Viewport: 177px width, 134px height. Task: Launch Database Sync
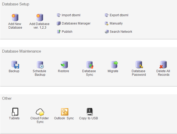[89, 65]
